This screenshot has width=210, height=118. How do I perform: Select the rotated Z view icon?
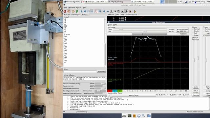[x=115, y=11]
